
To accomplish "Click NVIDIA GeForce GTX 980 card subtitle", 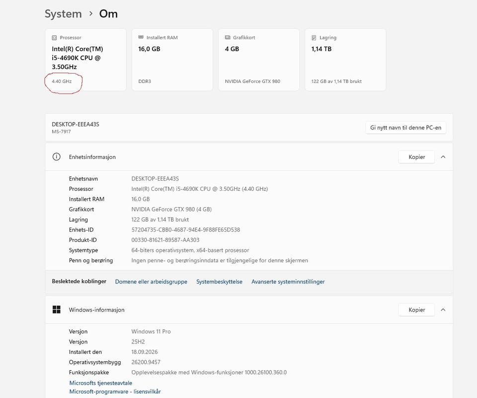I will (252, 81).
